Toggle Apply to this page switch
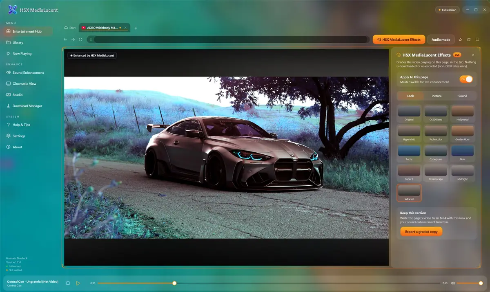 pyautogui.click(x=466, y=79)
